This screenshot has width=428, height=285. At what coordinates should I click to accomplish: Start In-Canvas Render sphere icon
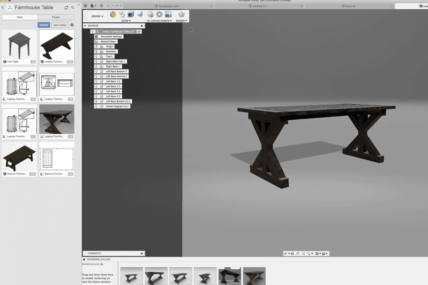tap(150, 14)
